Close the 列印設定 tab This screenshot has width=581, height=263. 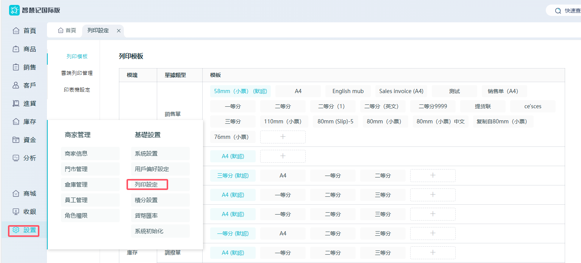click(119, 31)
